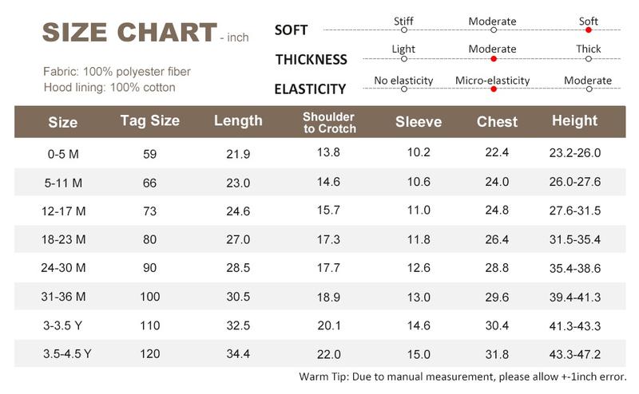Select the 0-5 M size row label
This screenshot has height=394, width=639.
pos(63,152)
